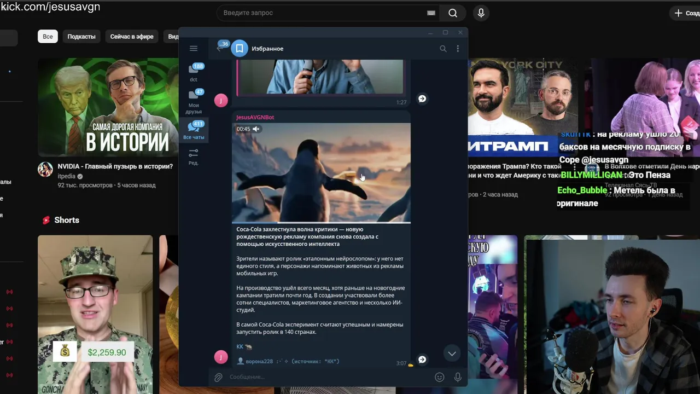Viewport: 700px width, 394px height.
Task: Select the Подкасты filter chip
Action: [x=81, y=37]
